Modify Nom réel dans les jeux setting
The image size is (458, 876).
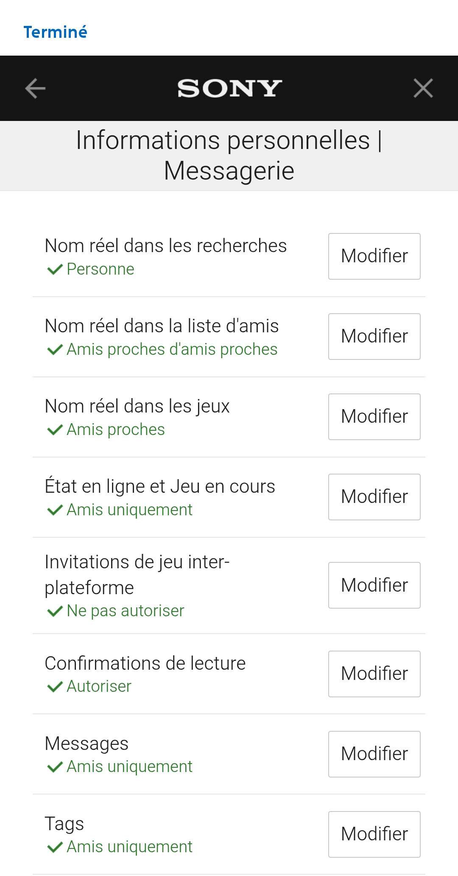point(374,417)
